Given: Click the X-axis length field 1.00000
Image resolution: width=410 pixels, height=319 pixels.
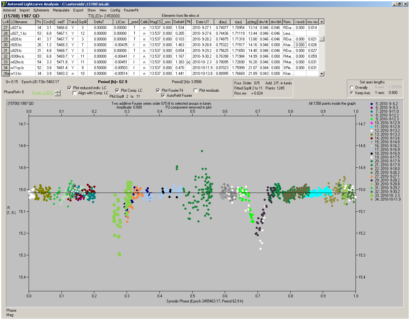Looking at the screenshot, I should point(394,87).
